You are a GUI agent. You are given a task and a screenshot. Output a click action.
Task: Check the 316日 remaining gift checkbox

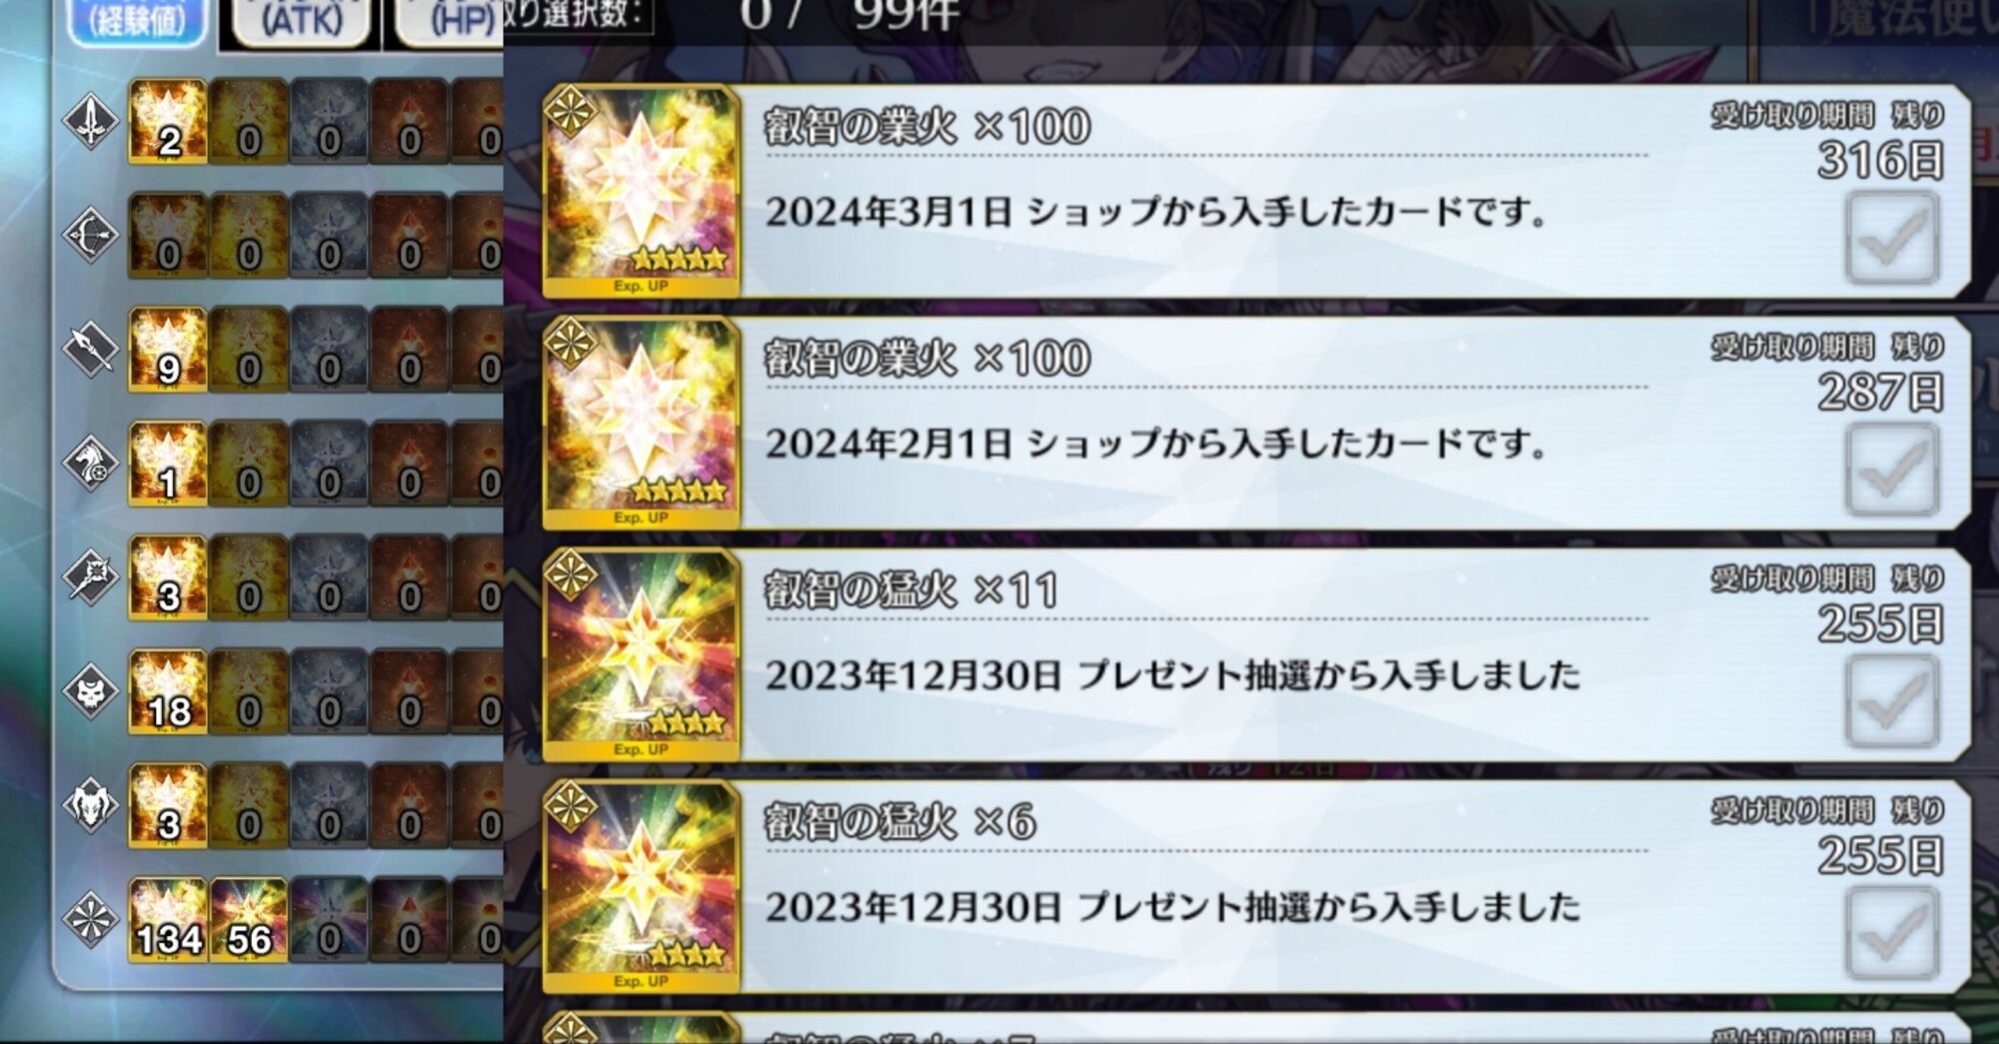click(1892, 239)
